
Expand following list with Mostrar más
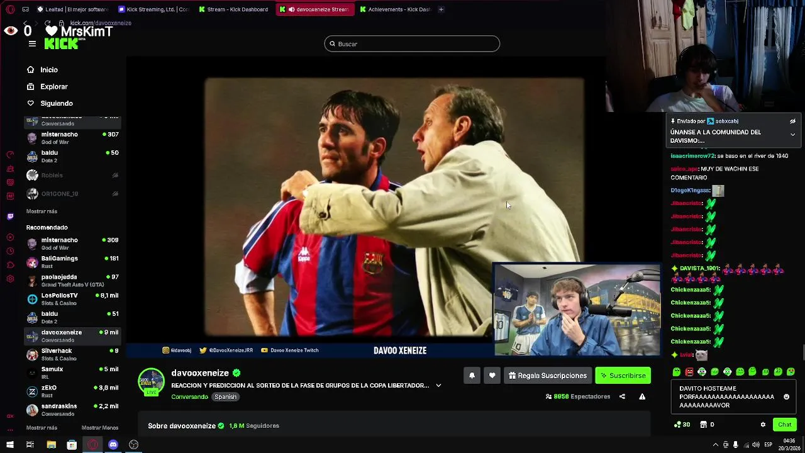click(x=42, y=211)
